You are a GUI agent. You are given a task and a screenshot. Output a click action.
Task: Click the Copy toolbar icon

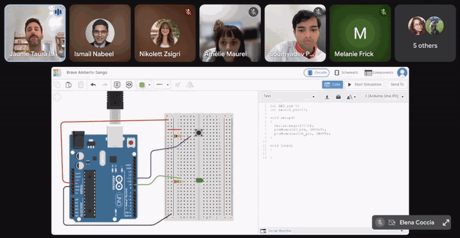tap(57, 85)
